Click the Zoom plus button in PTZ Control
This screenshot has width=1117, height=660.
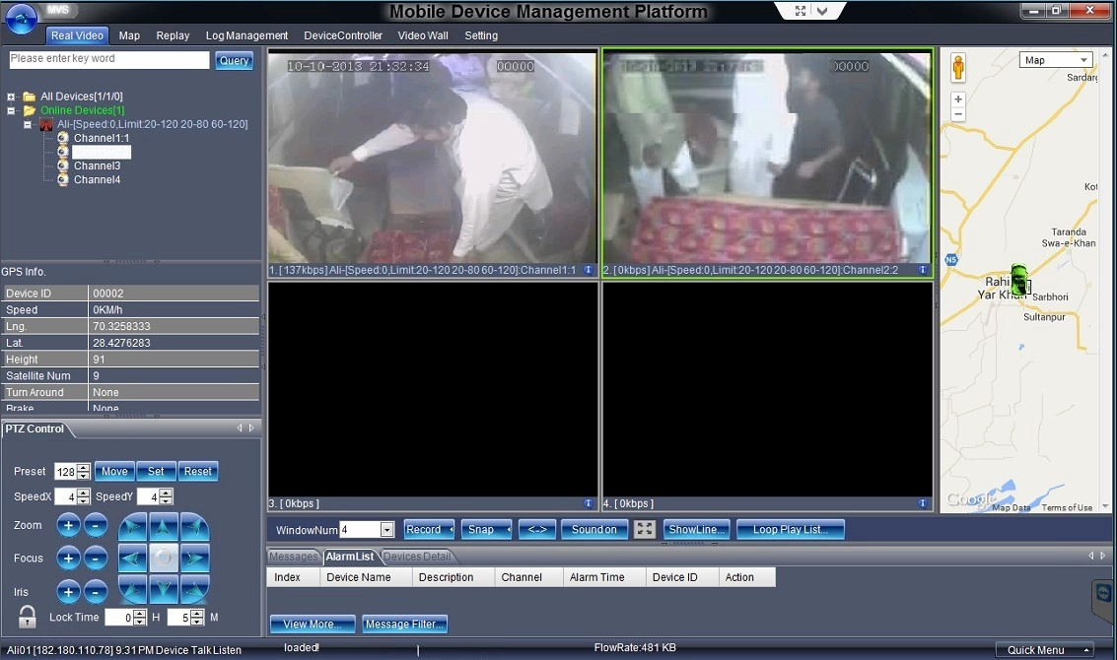pos(68,526)
